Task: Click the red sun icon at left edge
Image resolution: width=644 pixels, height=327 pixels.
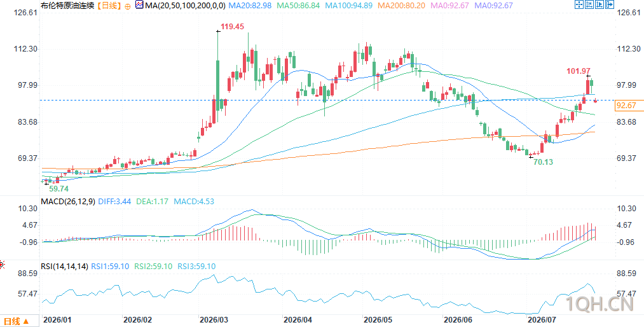Action: (2, 265)
